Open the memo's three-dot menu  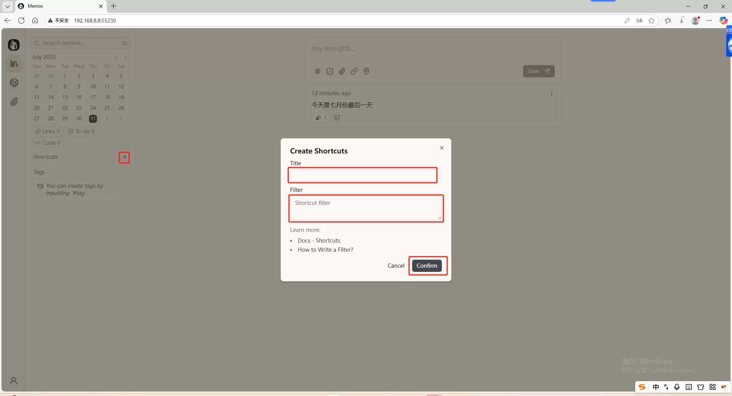pyautogui.click(x=551, y=94)
